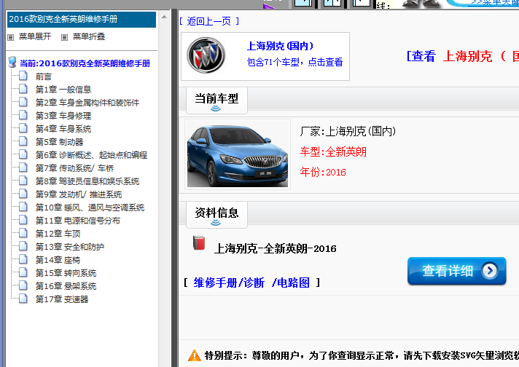
Task: Open chapter 第13章 安全和防护
Action: (x=70, y=247)
